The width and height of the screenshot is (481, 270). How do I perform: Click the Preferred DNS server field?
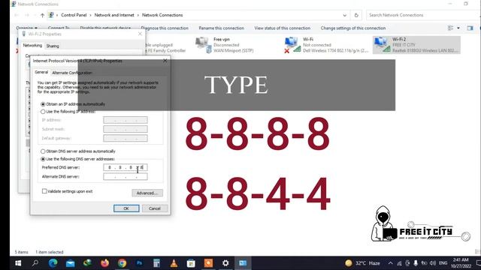pos(126,167)
